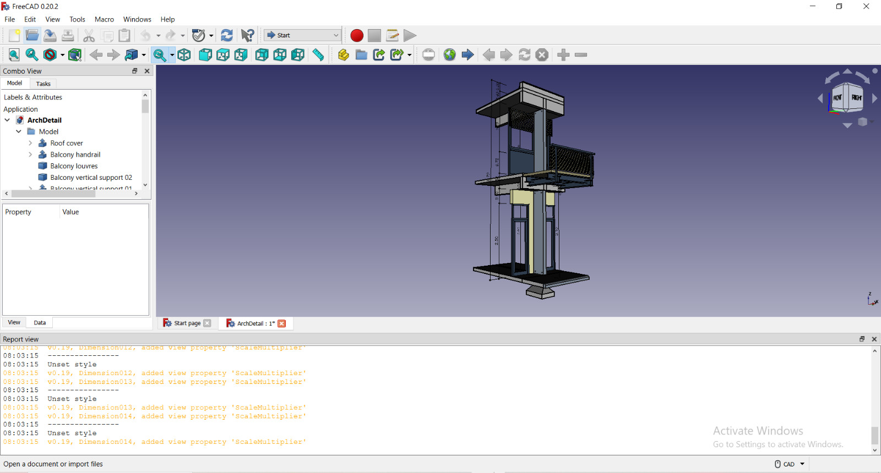Click the Fit all view icon
The height and width of the screenshot is (473, 881).
(14, 54)
